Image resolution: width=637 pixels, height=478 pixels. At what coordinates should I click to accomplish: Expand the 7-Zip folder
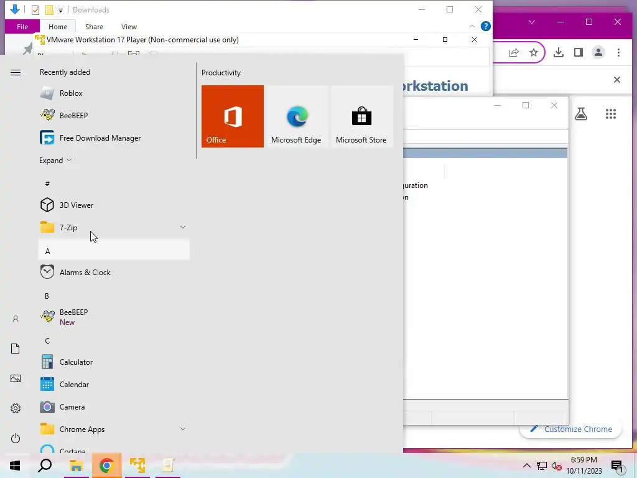(x=183, y=227)
